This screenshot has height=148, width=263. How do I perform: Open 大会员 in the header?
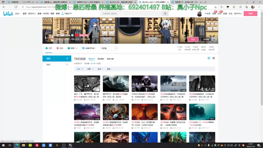coord(207,13)
